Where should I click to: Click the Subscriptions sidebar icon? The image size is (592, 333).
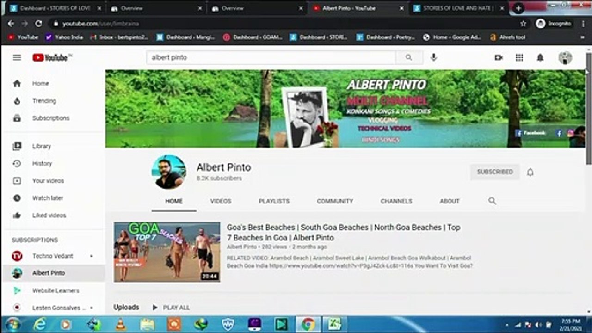point(17,118)
